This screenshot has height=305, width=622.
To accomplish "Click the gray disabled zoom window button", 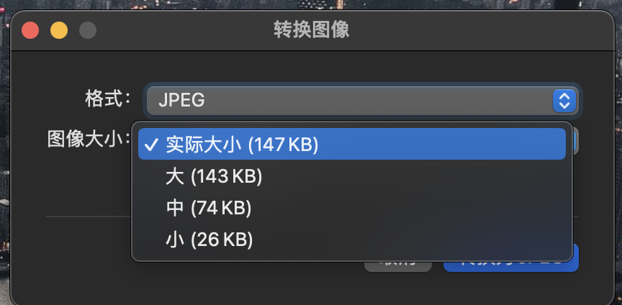I will pyautogui.click(x=88, y=30).
